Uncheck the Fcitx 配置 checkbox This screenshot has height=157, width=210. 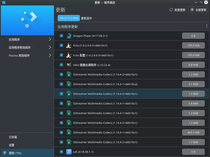[x=61, y=55]
